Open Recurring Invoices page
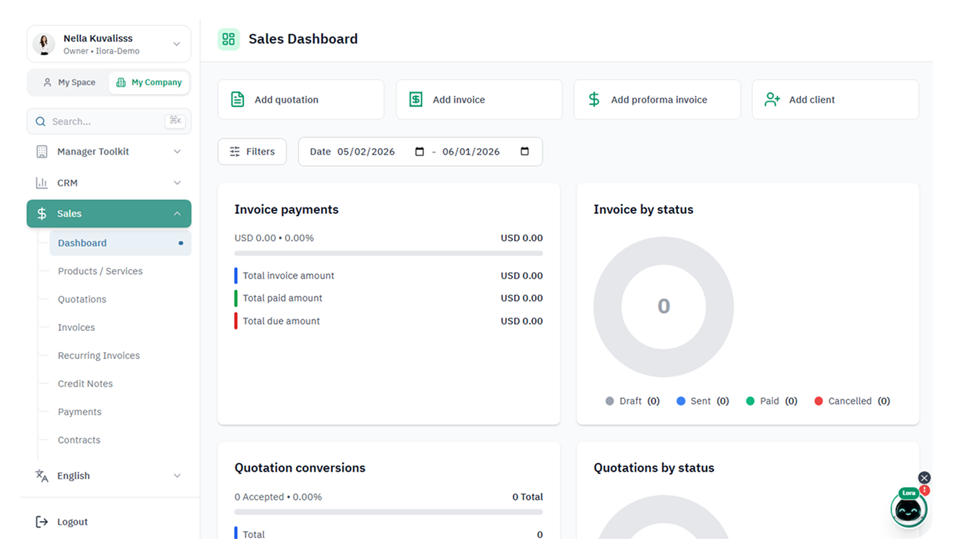The image size is (953, 557). [99, 355]
